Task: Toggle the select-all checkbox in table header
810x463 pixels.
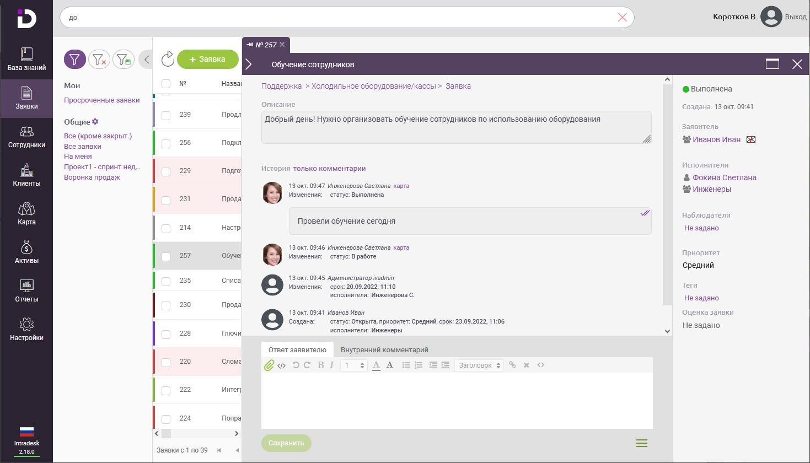Action: tap(166, 84)
